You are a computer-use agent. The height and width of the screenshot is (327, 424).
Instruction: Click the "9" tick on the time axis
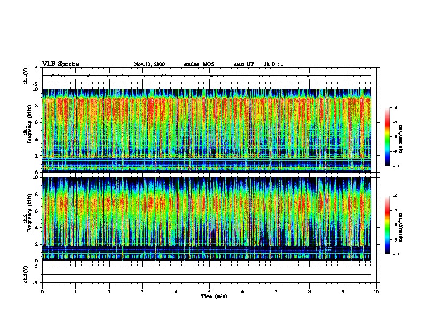coord(343,292)
